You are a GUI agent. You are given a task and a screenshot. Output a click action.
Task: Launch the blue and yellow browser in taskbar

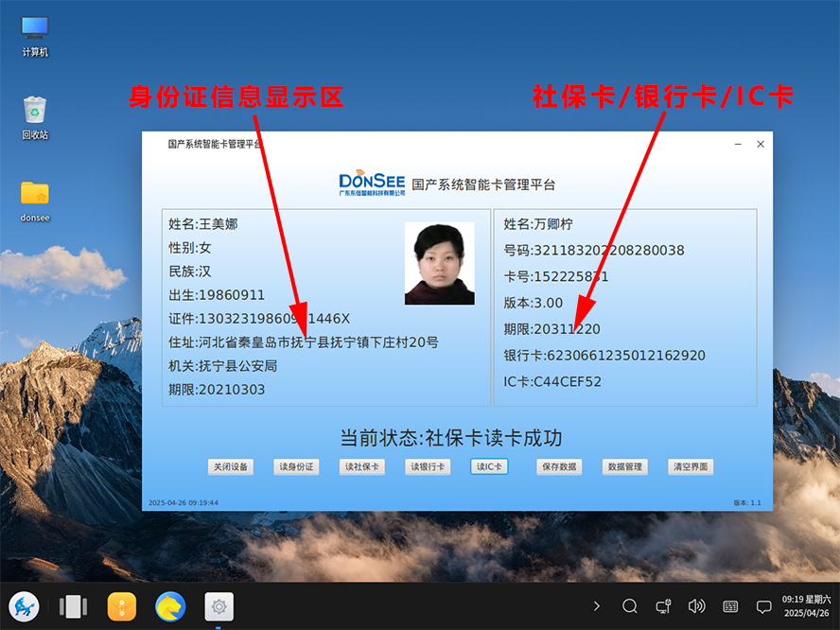point(170,606)
